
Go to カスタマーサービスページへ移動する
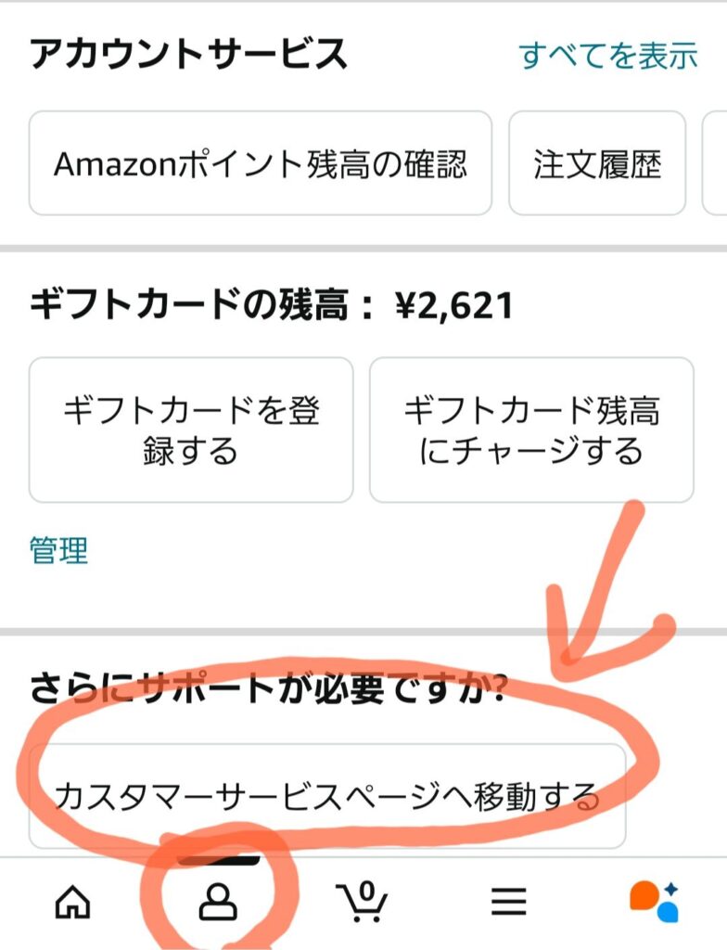326,796
